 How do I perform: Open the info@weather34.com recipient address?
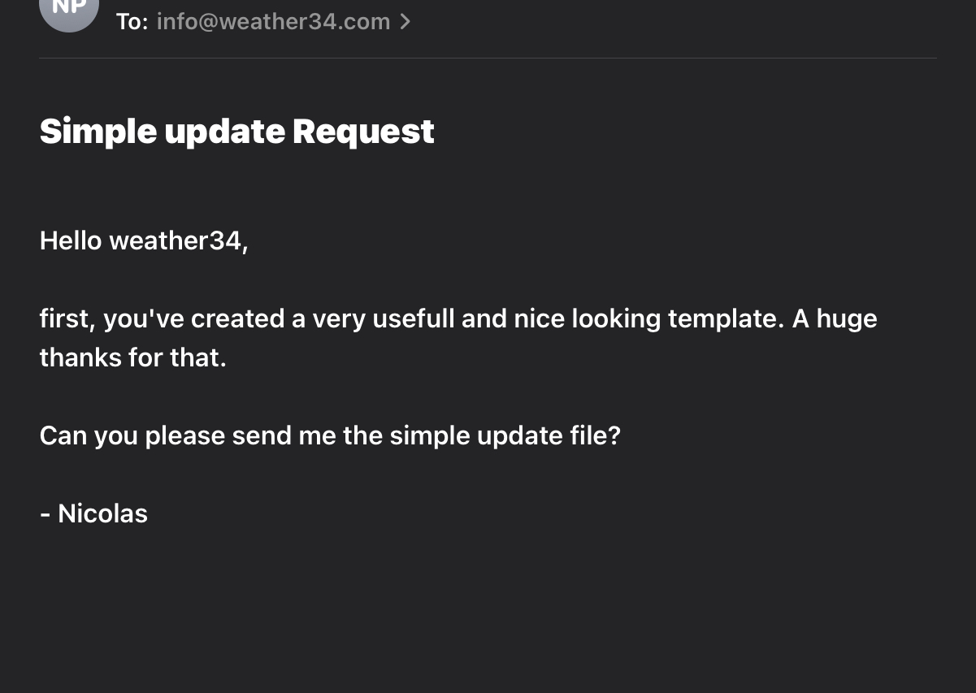273,22
